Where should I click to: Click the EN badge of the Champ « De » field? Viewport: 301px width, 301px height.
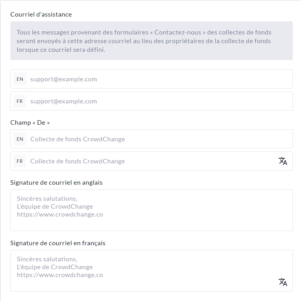[20, 139]
